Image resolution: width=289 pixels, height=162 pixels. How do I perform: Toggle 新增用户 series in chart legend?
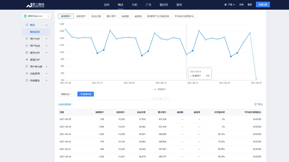(x=160, y=89)
